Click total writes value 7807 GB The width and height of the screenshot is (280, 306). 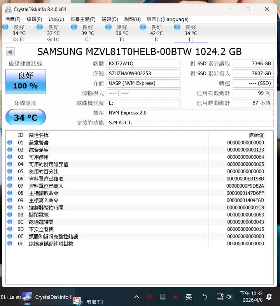[253, 74]
